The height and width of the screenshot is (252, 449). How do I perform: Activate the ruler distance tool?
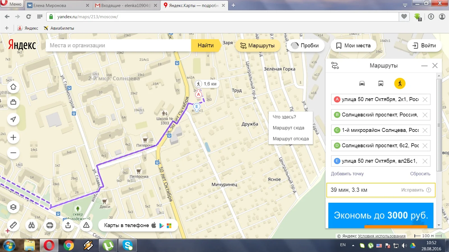coord(13,225)
